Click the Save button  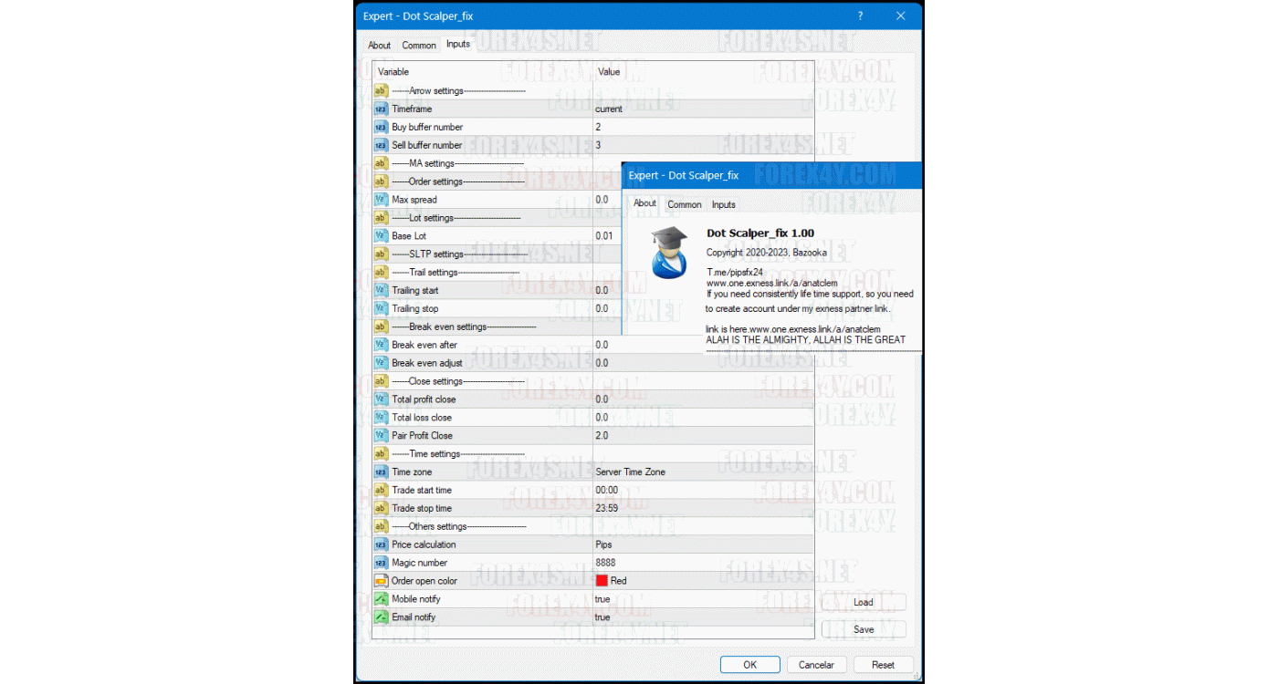(x=863, y=629)
